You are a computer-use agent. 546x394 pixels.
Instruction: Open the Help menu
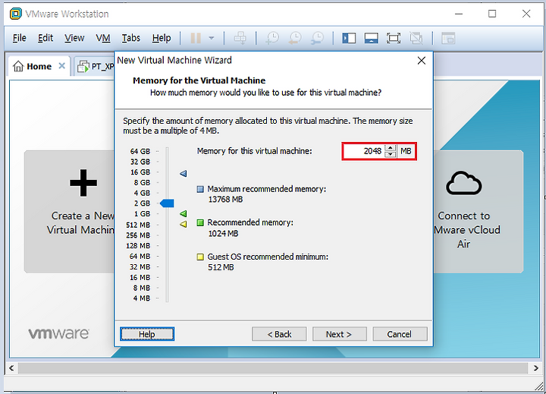click(162, 38)
